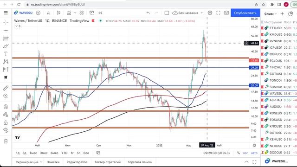This screenshot has width=297, height=167.
Task: Redo last chart action
Action: 156,13
